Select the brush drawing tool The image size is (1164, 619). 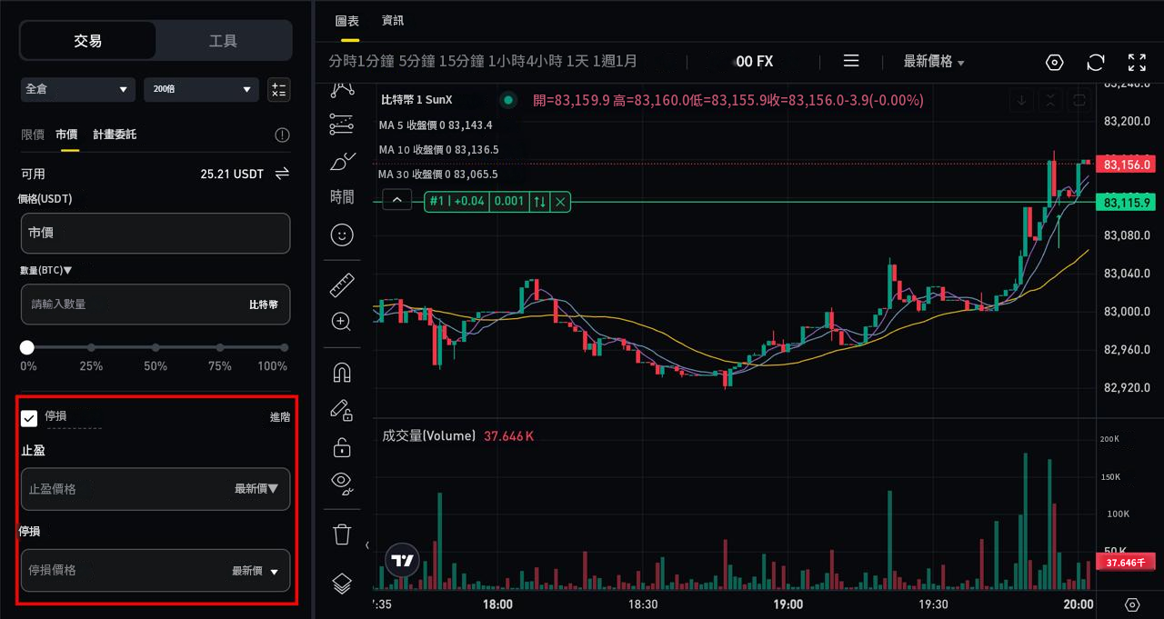[342, 162]
